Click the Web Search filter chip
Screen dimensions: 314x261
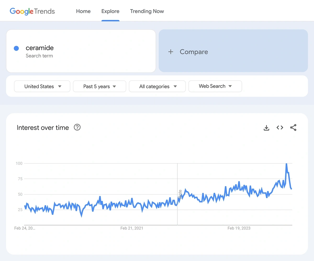(x=215, y=86)
